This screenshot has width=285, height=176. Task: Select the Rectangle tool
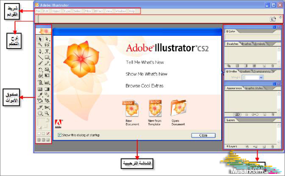(x=47, y=57)
